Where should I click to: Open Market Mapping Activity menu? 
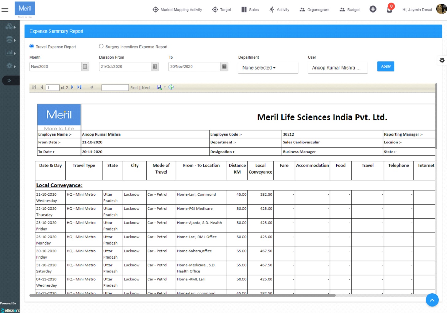[x=177, y=10]
